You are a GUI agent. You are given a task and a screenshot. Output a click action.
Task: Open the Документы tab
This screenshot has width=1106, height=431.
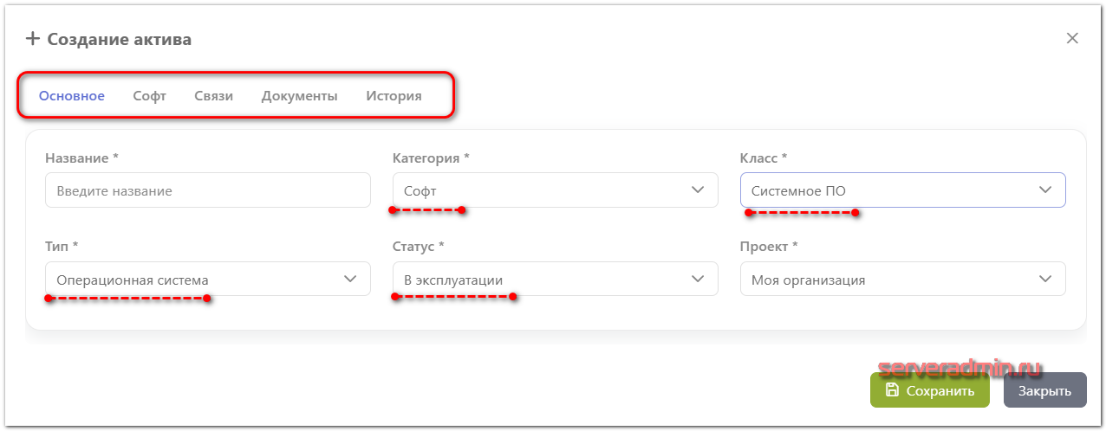299,96
